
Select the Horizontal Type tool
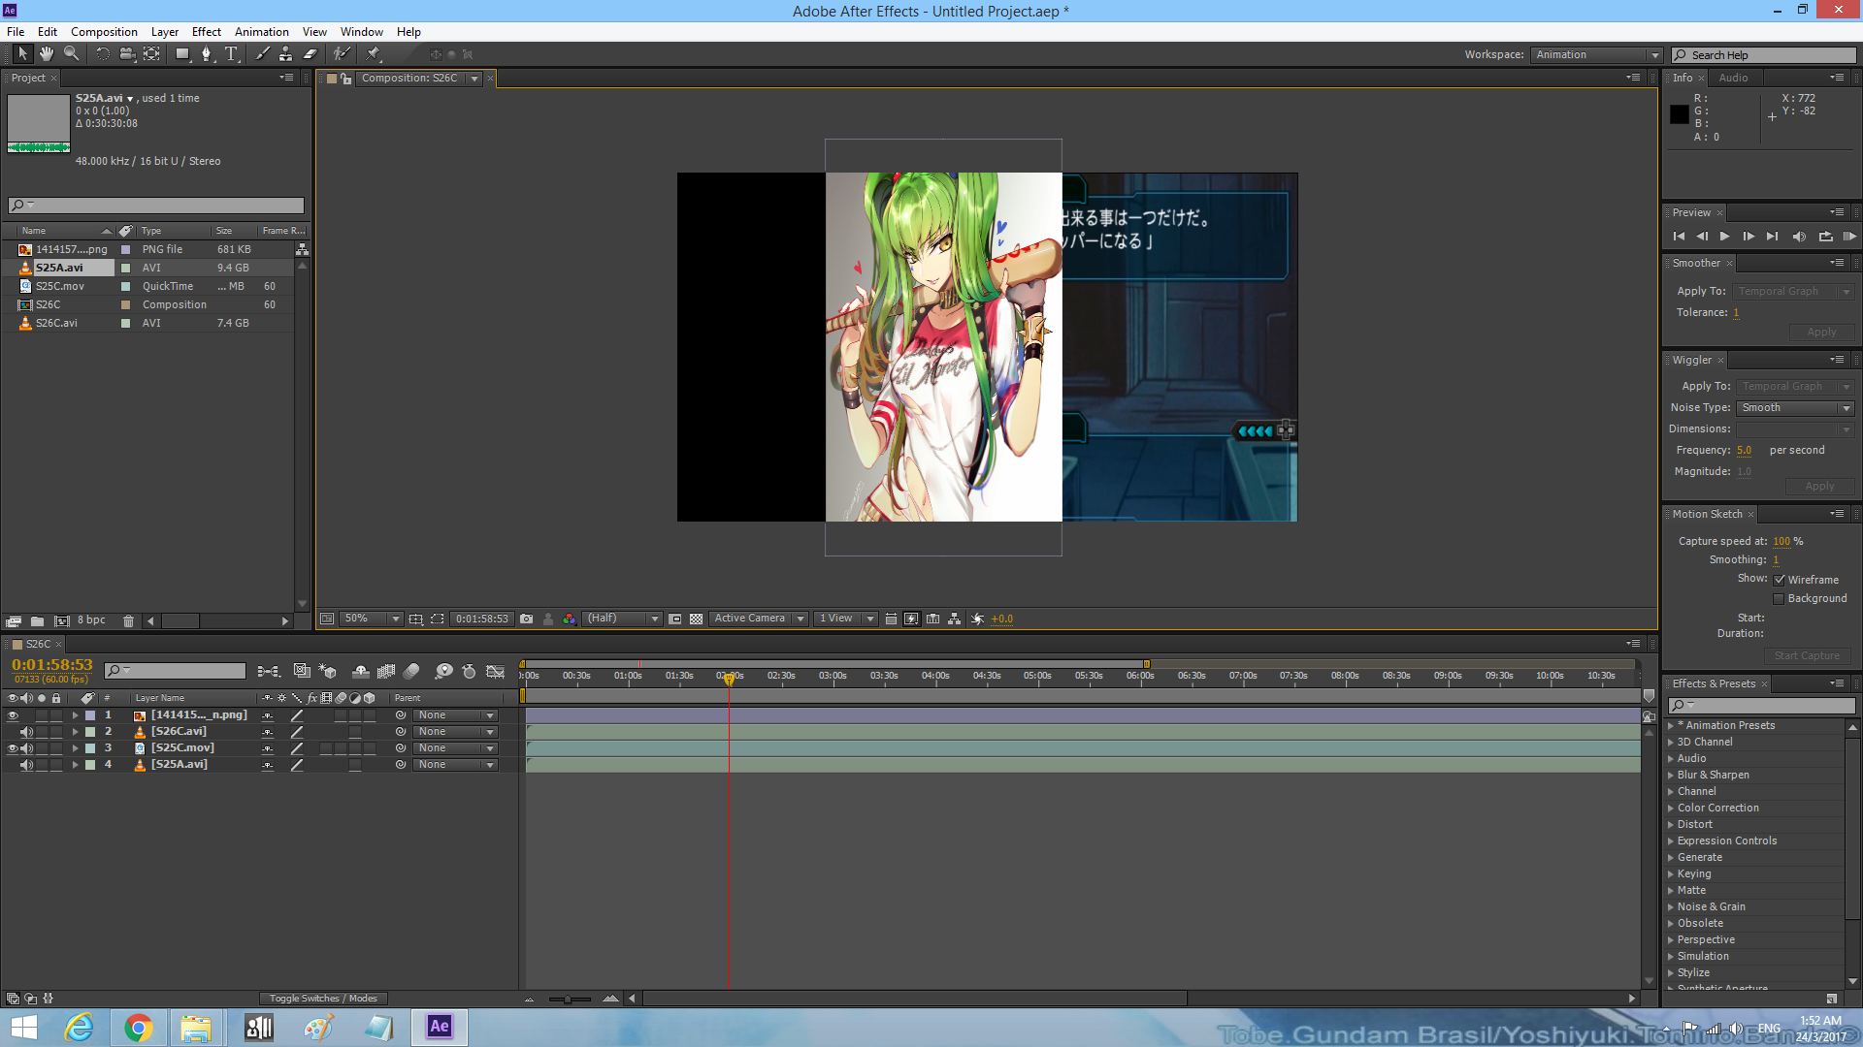(x=231, y=54)
